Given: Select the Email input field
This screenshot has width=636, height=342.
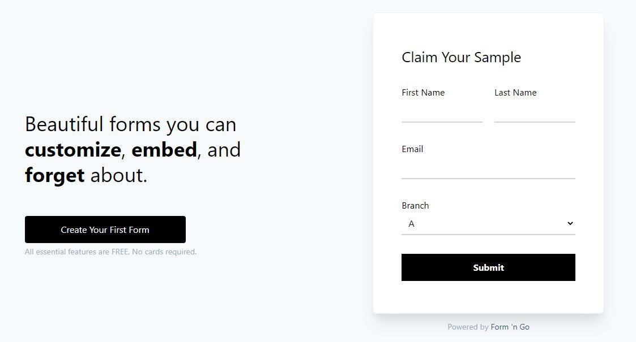Looking at the screenshot, I should tap(488, 169).
